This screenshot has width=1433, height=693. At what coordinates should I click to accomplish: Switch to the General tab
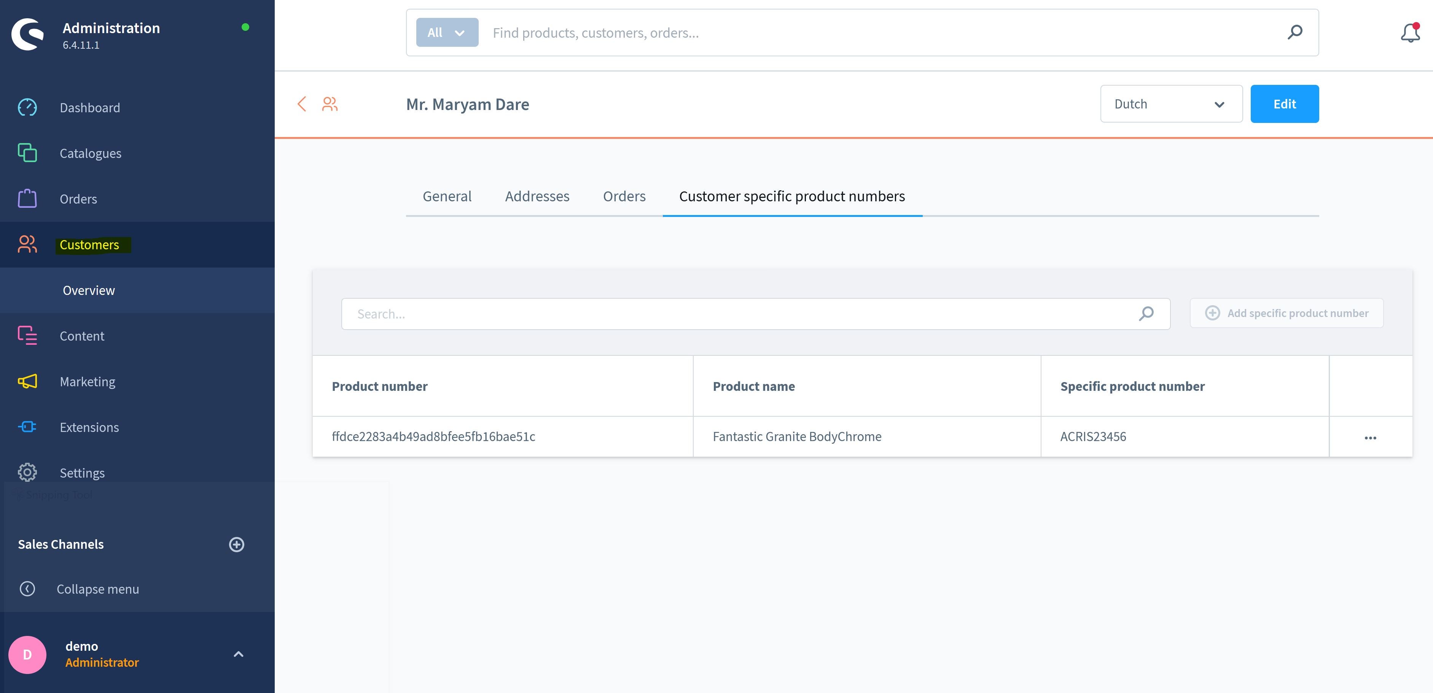click(x=447, y=196)
